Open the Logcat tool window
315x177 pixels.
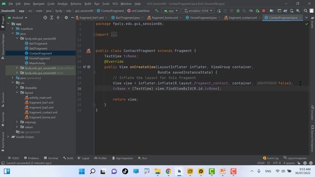click(x=83, y=158)
